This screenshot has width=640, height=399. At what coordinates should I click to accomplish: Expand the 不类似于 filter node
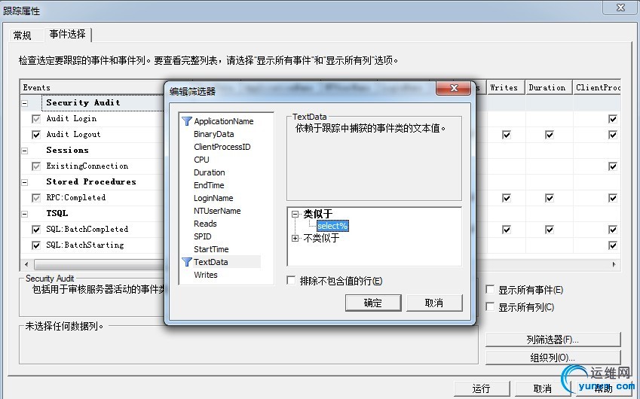(295, 238)
